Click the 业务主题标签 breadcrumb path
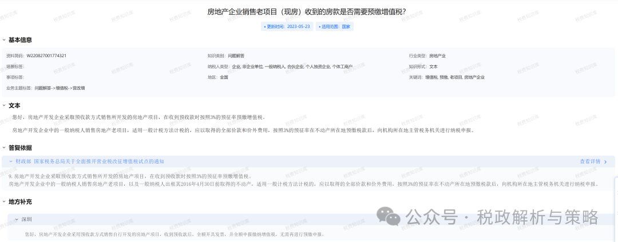618x242 pixels. [60, 88]
